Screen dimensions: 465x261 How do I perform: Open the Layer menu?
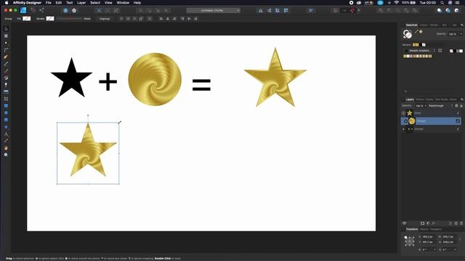[x=81, y=3]
